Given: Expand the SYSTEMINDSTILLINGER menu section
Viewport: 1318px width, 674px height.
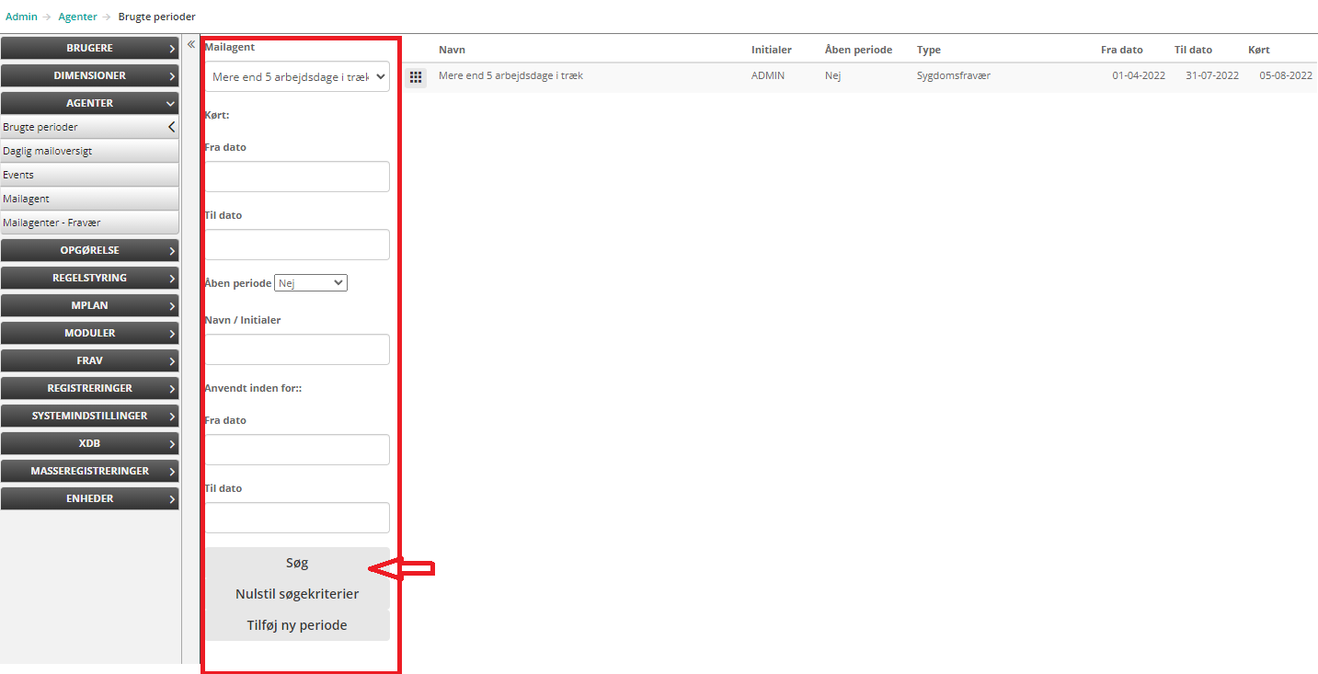Looking at the screenshot, I should [89, 416].
